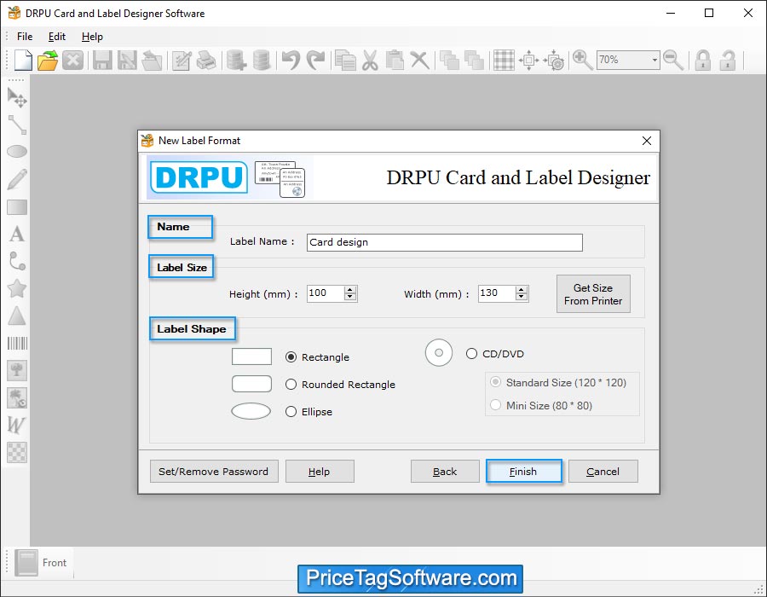
Task: Decrease Height (mm) with down arrow
Action: click(x=349, y=297)
